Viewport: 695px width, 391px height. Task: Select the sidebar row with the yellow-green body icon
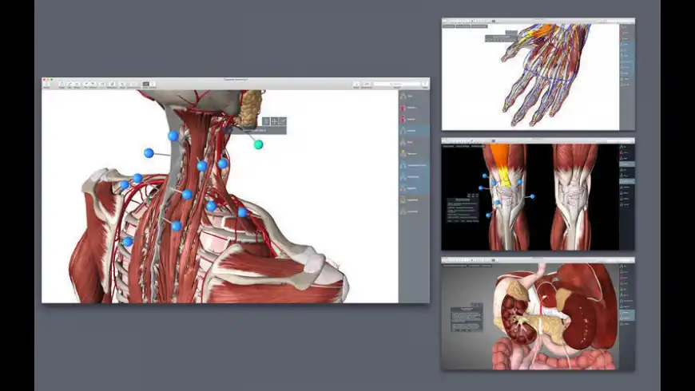click(414, 154)
